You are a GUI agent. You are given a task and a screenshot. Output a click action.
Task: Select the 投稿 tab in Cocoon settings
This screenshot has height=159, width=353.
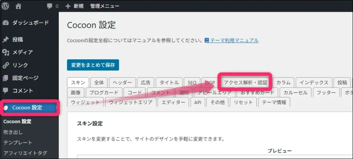click(x=342, y=82)
